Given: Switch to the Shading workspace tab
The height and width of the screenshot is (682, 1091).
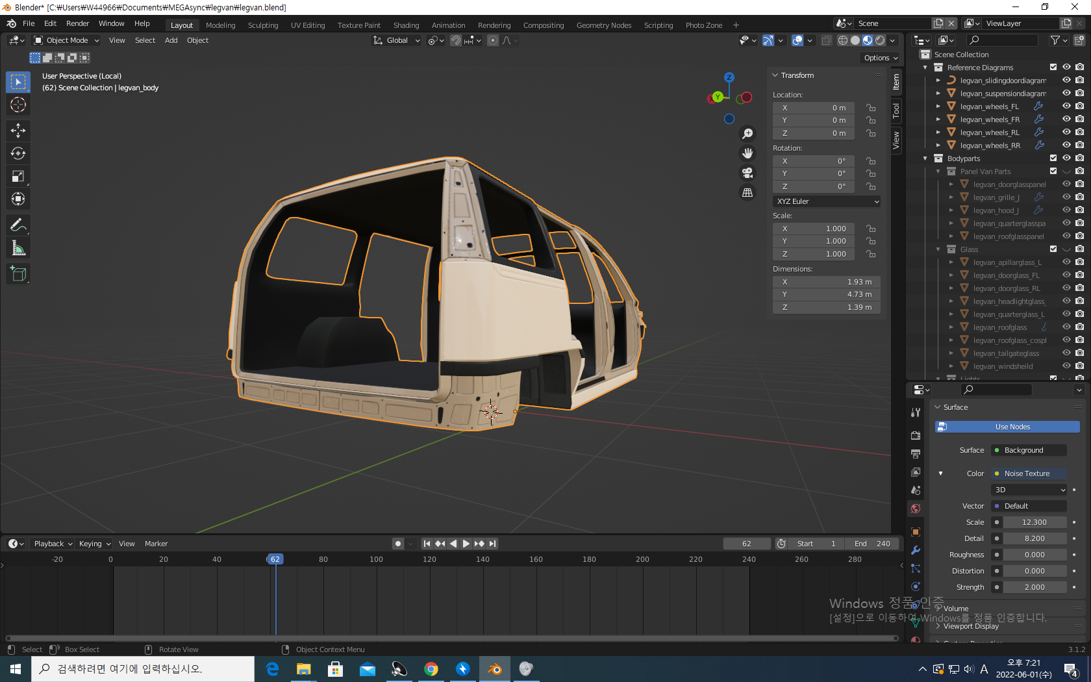Looking at the screenshot, I should click(406, 25).
